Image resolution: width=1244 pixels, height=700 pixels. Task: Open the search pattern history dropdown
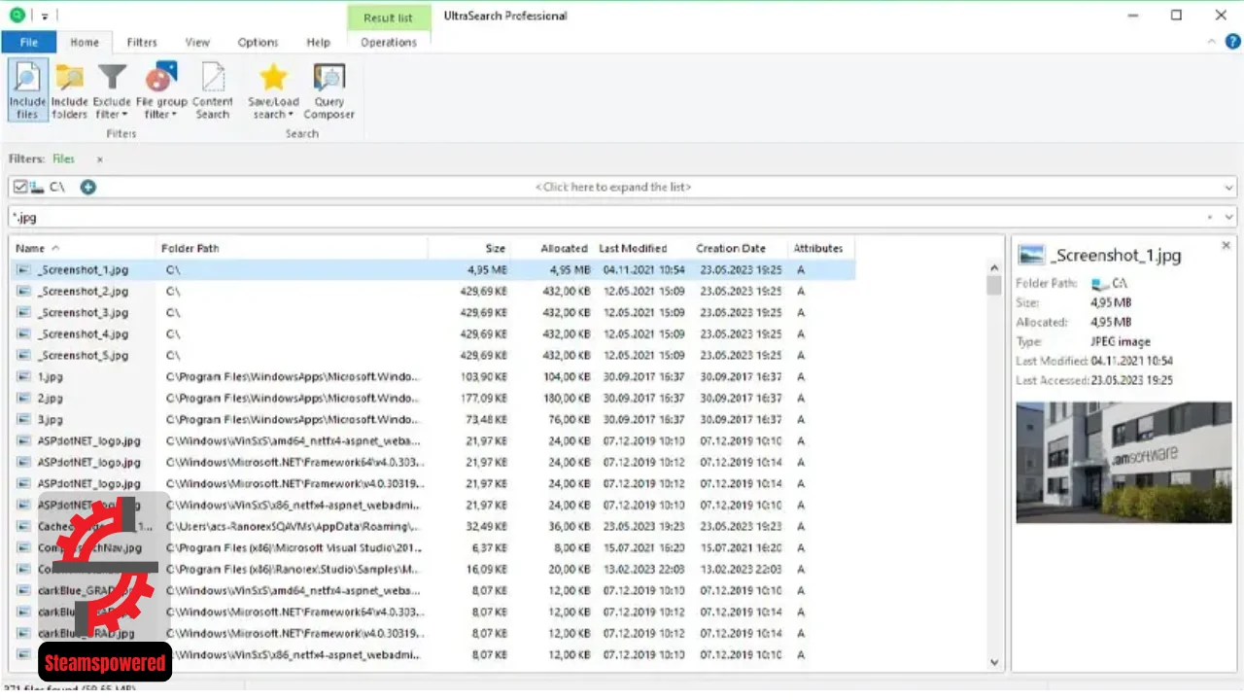(1229, 217)
